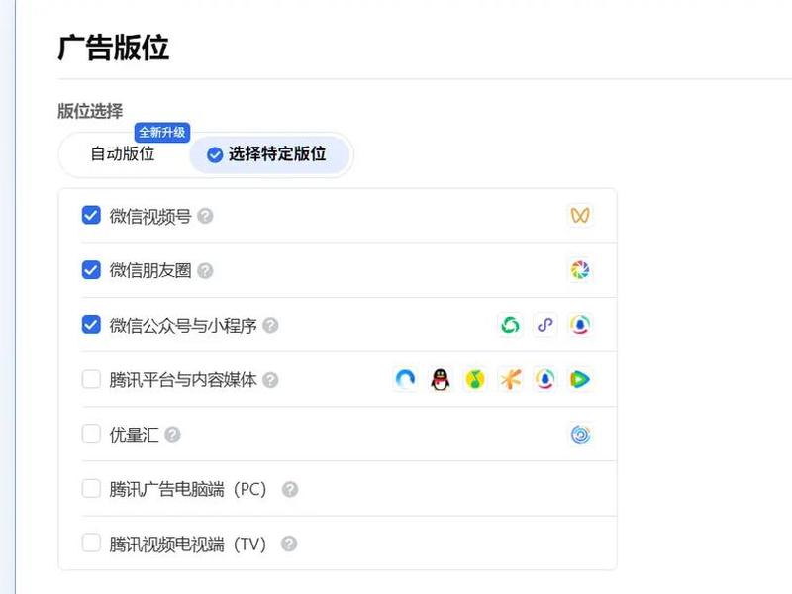Uncheck the 微信朋友圈 checkbox
792x594 pixels.
click(91, 270)
